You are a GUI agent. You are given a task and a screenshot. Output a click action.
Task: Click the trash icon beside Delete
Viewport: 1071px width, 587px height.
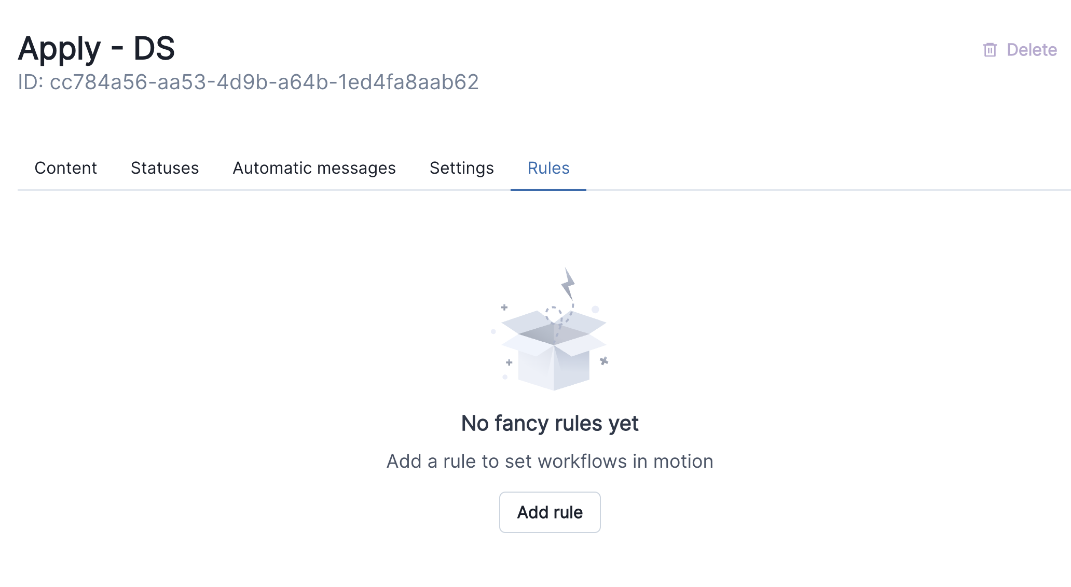pyautogui.click(x=990, y=50)
